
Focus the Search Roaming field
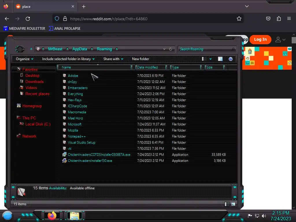coord(207,49)
